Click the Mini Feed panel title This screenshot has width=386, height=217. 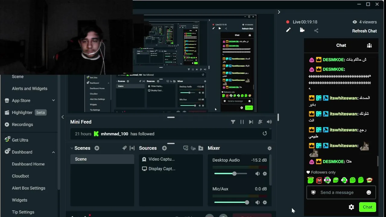tap(81, 122)
